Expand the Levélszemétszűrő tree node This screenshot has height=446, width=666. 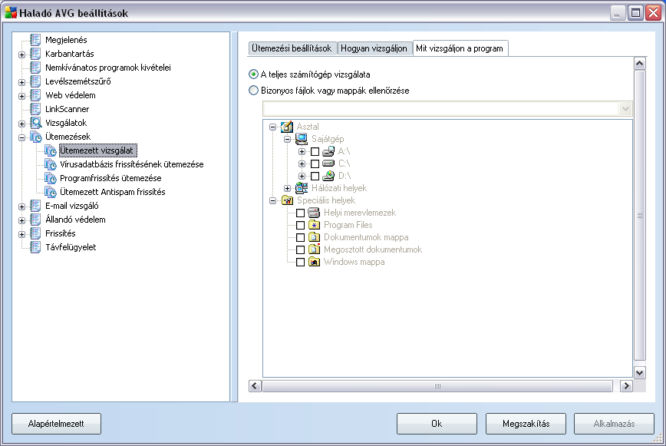(x=22, y=82)
